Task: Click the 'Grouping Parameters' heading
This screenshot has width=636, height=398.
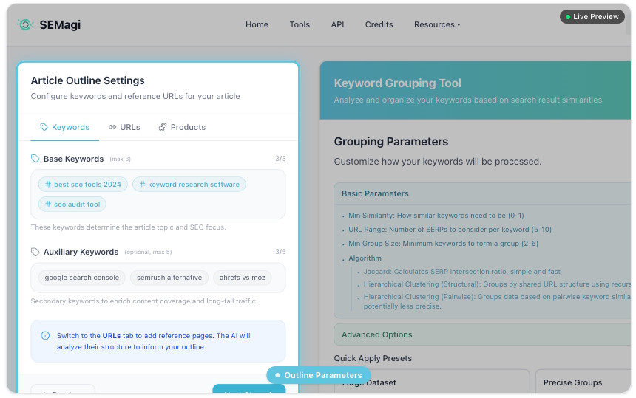Action: click(x=391, y=142)
